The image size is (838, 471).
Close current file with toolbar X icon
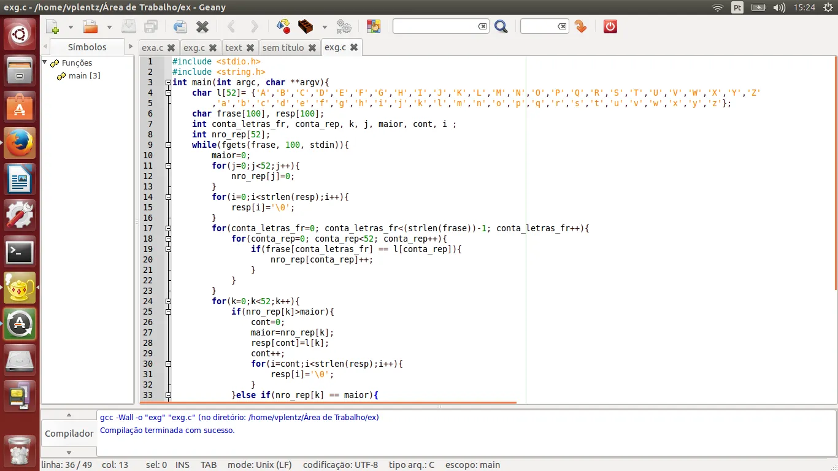202,26
